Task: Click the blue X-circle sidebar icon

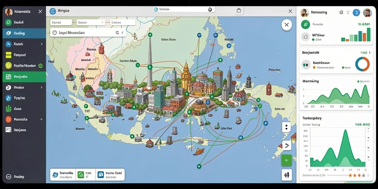Action: click(x=8, y=44)
